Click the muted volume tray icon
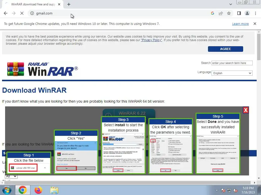261x195 pixels. 235,190
